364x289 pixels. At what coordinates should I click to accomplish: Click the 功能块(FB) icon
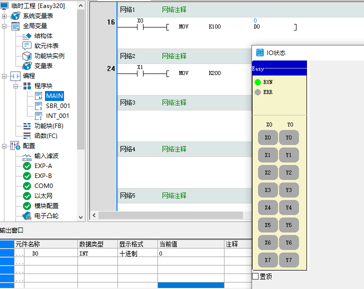tap(27, 126)
